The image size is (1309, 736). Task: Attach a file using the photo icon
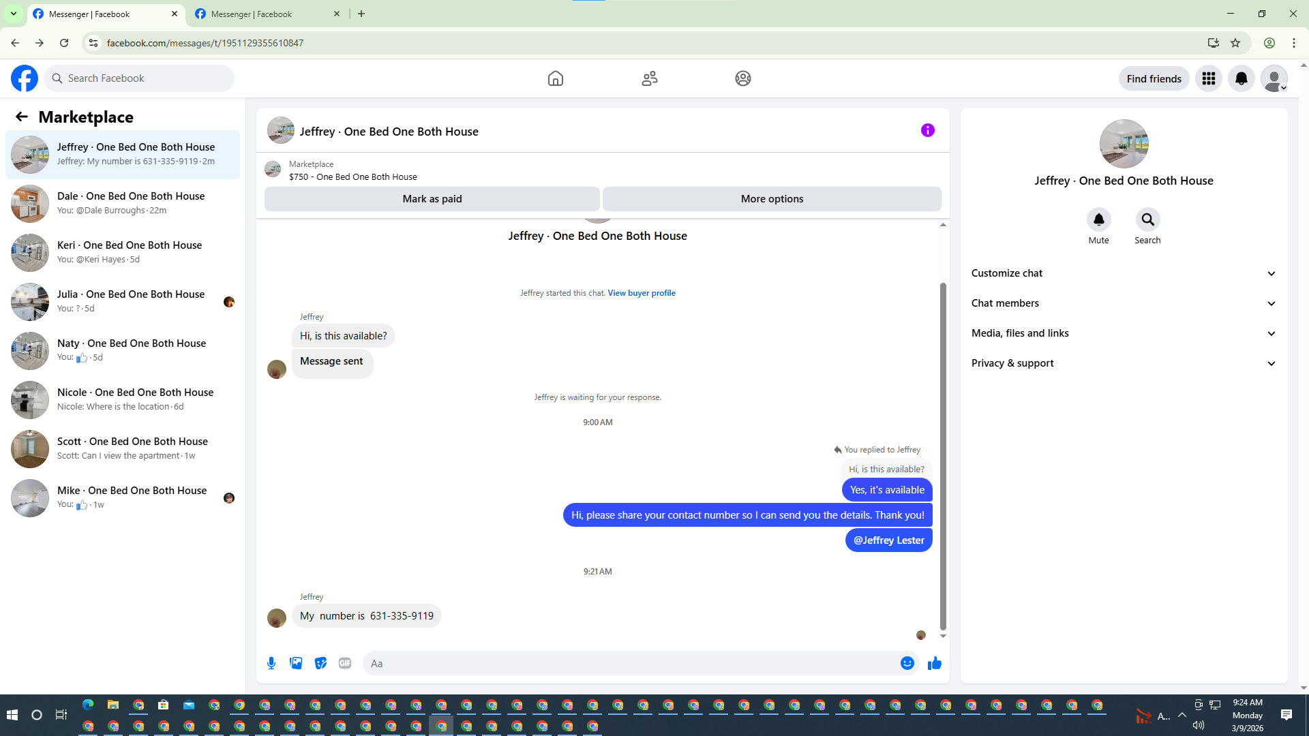click(296, 663)
